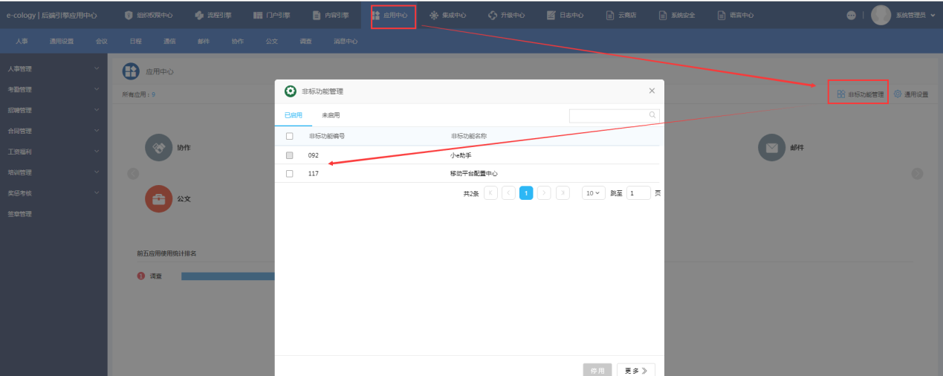The image size is (943, 376).
Task: Select 通信 in the secondary menu
Action: click(169, 42)
